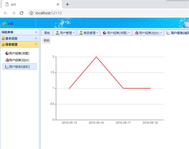Click the 刷新 refresh button

click(46, 40)
